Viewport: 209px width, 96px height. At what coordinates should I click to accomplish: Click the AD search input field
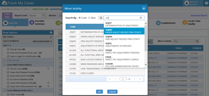pos(124,18)
